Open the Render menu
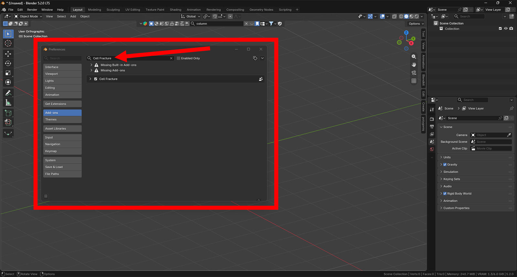The image size is (517, 277). 32,10
